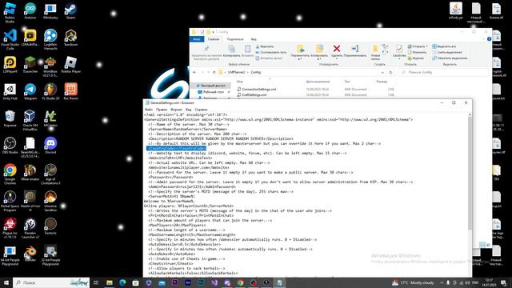Open the Steam desktop shortcut
The height and width of the screenshot is (288, 512).
[x=70, y=10]
